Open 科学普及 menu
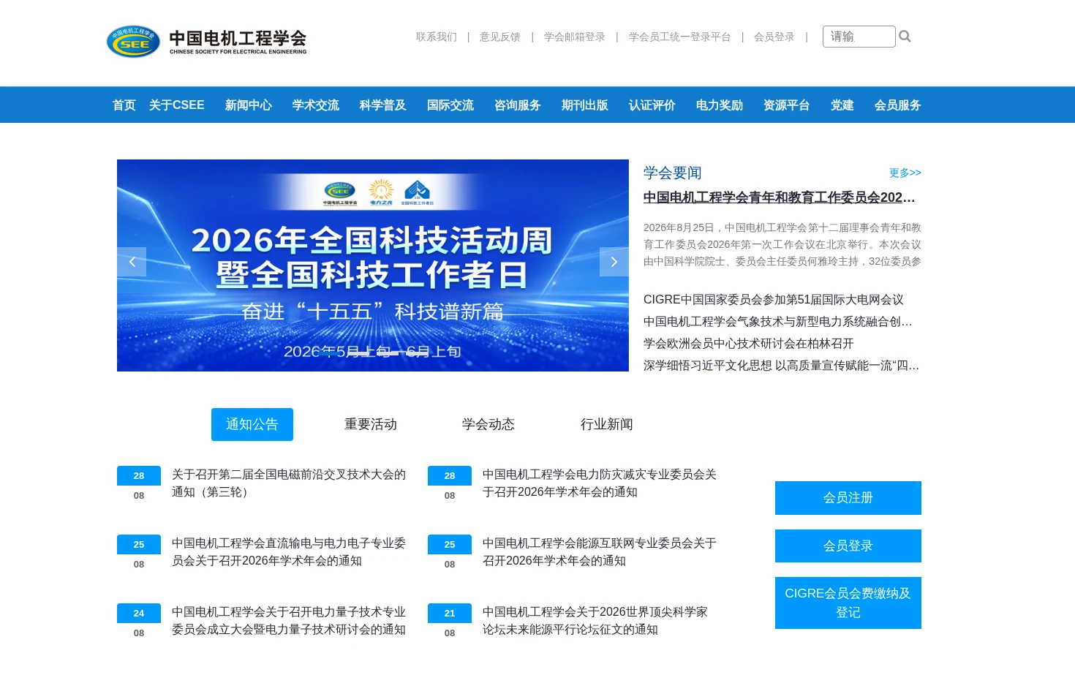Viewport: 1075px width, 675px height. coord(383,105)
